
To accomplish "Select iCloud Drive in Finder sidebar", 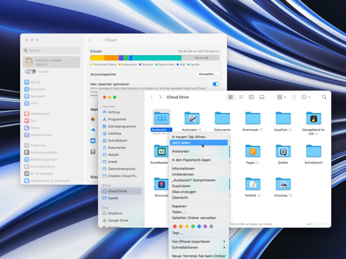I will (x=121, y=191).
